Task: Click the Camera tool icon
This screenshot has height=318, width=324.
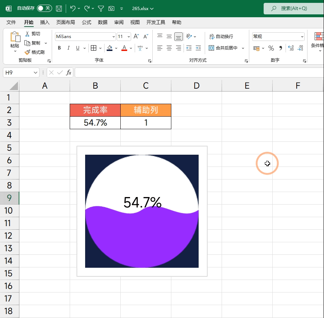Action: coord(111,9)
